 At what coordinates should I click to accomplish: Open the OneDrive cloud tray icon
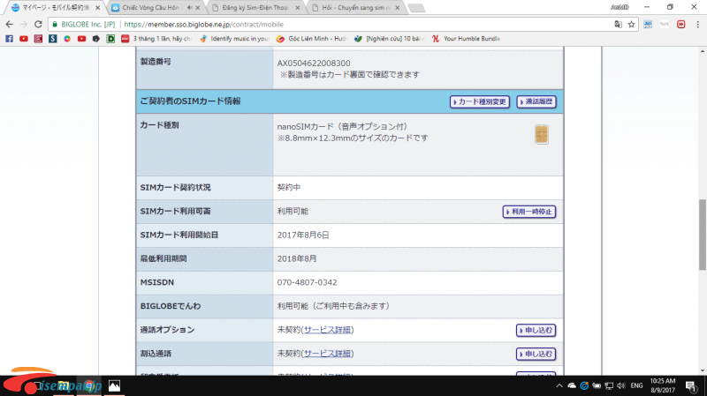[x=572, y=385]
